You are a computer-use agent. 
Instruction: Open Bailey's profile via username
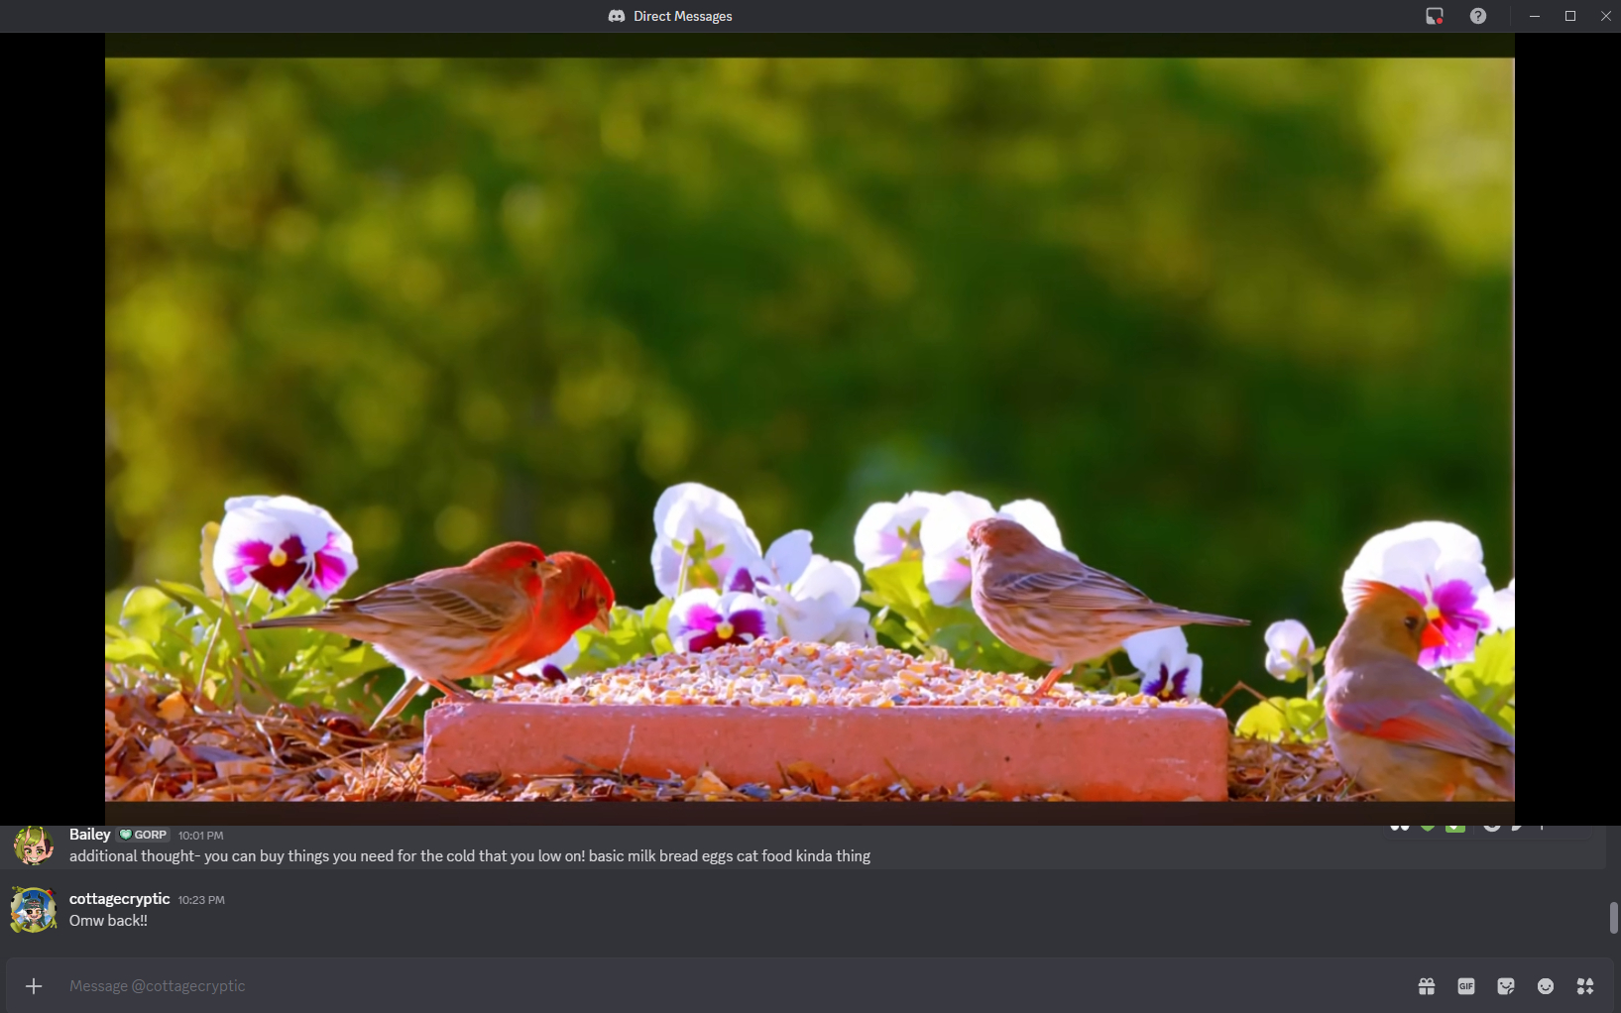89,835
